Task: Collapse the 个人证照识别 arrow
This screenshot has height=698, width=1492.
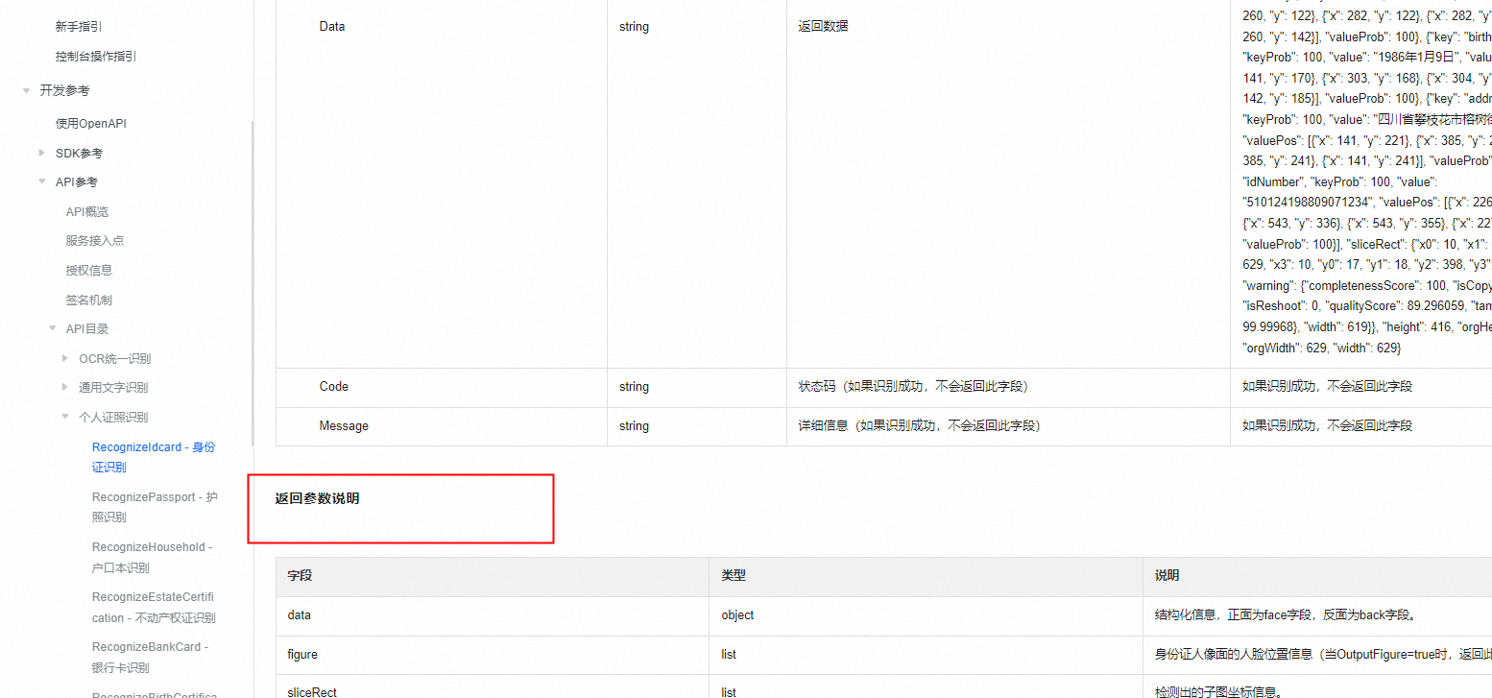Action: pos(65,417)
